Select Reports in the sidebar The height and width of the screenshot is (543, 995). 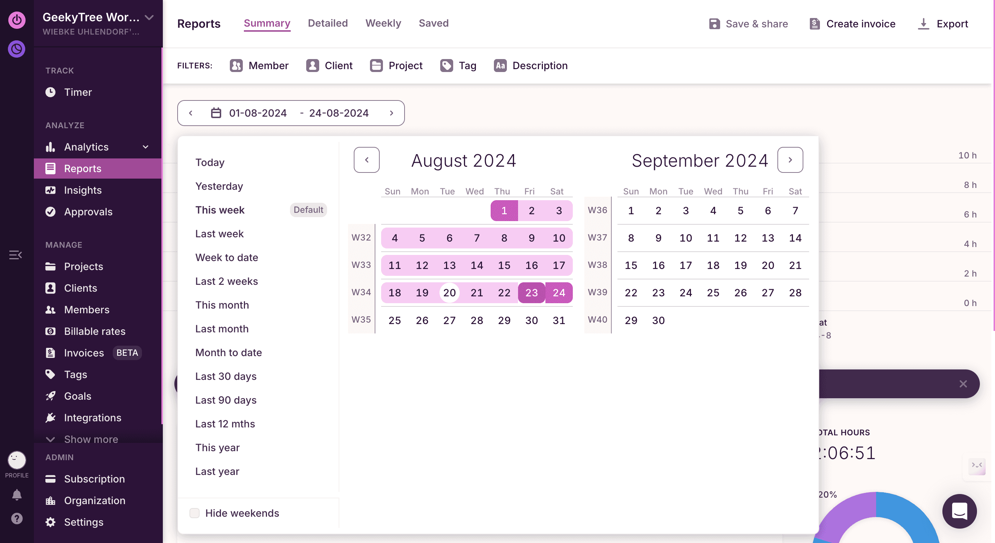[98, 169]
